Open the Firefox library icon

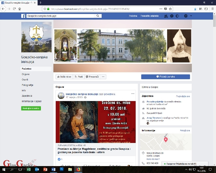201,9
